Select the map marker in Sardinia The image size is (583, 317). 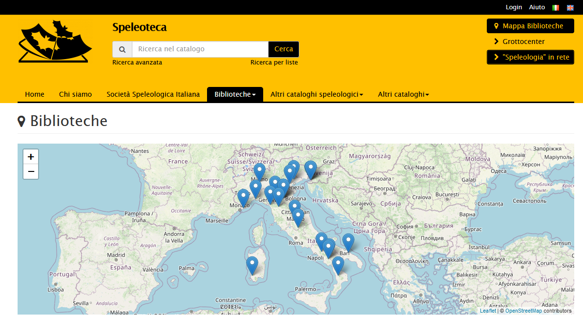252,266
